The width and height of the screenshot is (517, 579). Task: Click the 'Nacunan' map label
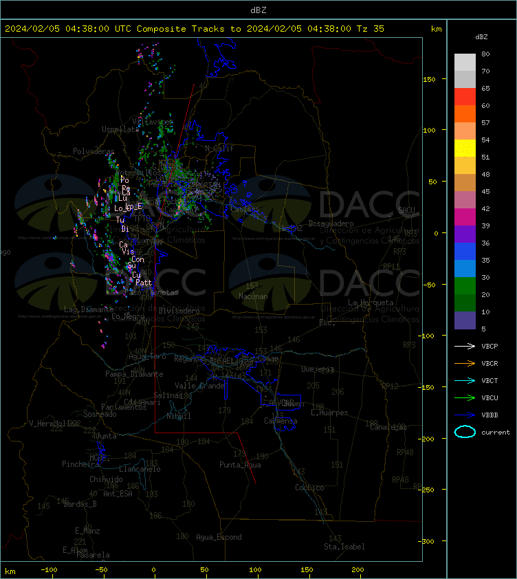click(253, 296)
